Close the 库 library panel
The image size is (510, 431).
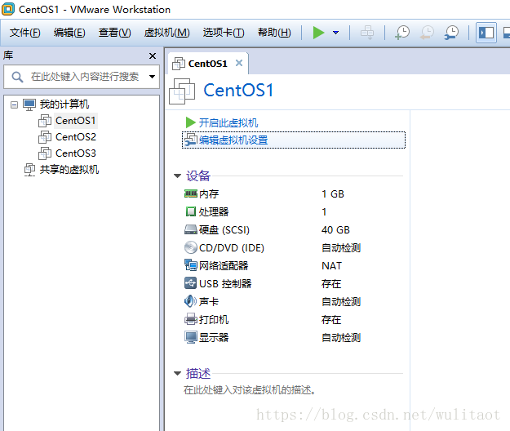[153, 56]
